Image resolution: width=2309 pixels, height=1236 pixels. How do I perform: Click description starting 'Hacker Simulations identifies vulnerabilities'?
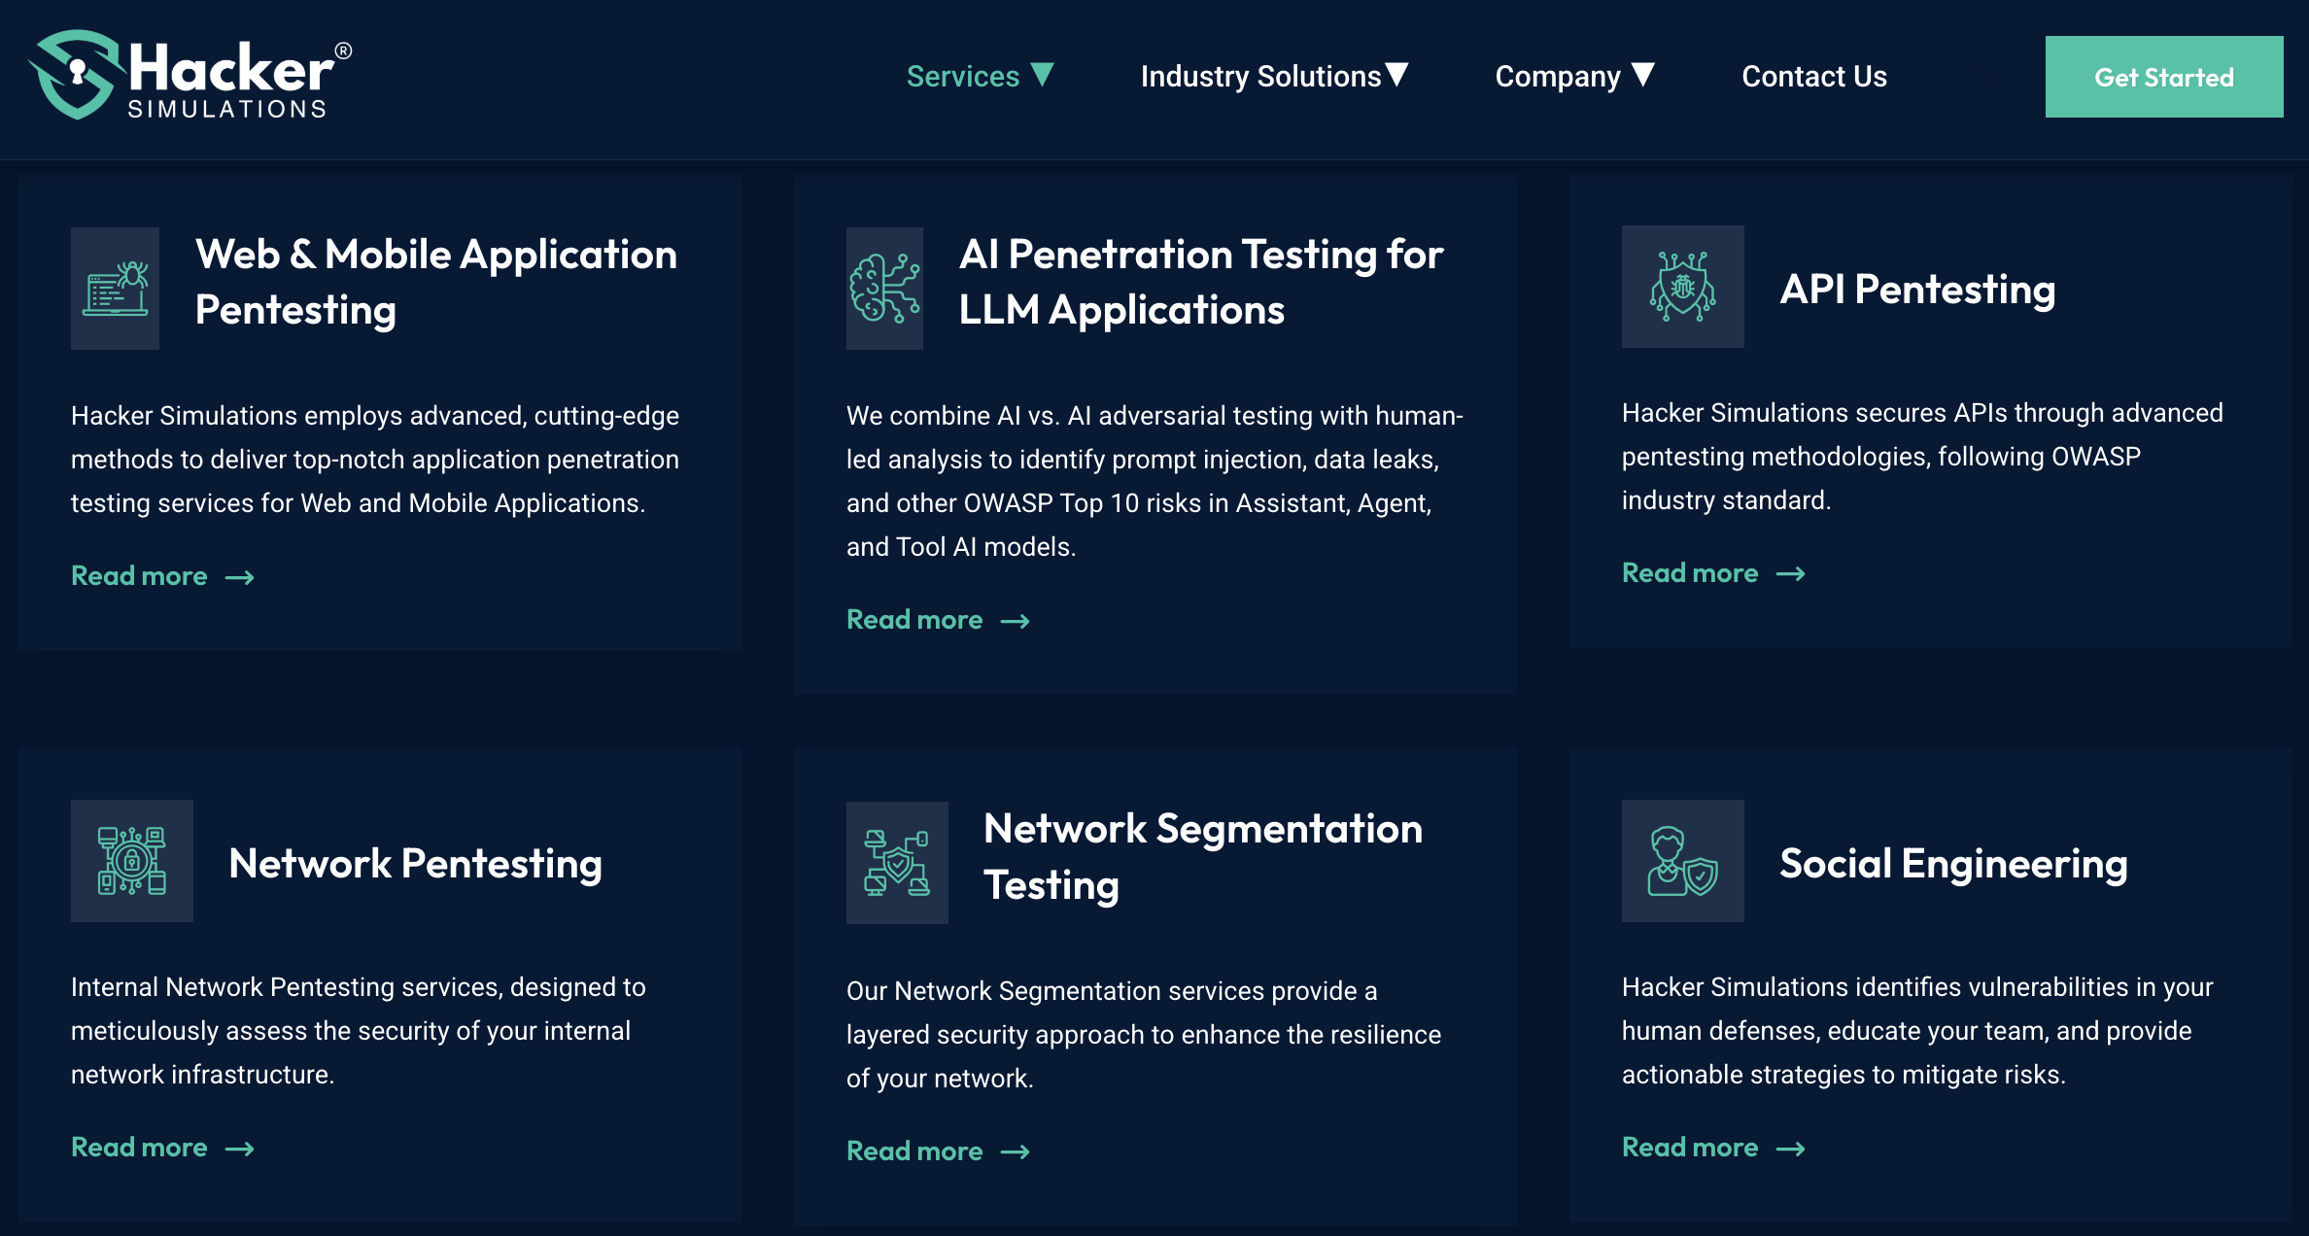click(x=1917, y=1031)
